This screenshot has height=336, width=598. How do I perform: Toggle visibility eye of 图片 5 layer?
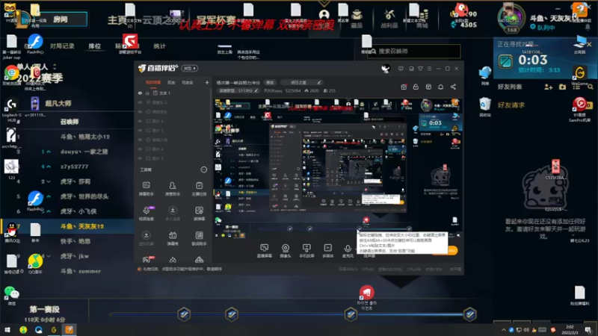(140, 130)
